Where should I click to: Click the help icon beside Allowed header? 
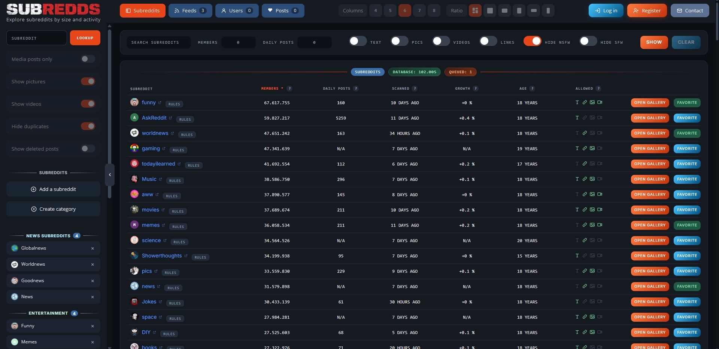click(598, 89)
